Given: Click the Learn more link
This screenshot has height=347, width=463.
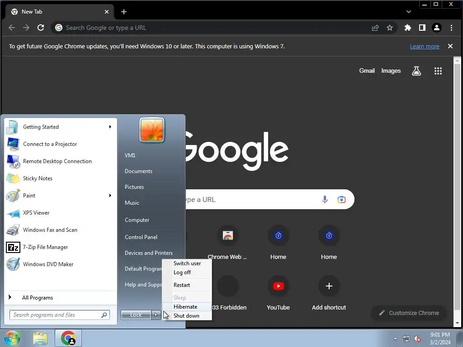Looking at the screenshot, I should pos(425,47).
